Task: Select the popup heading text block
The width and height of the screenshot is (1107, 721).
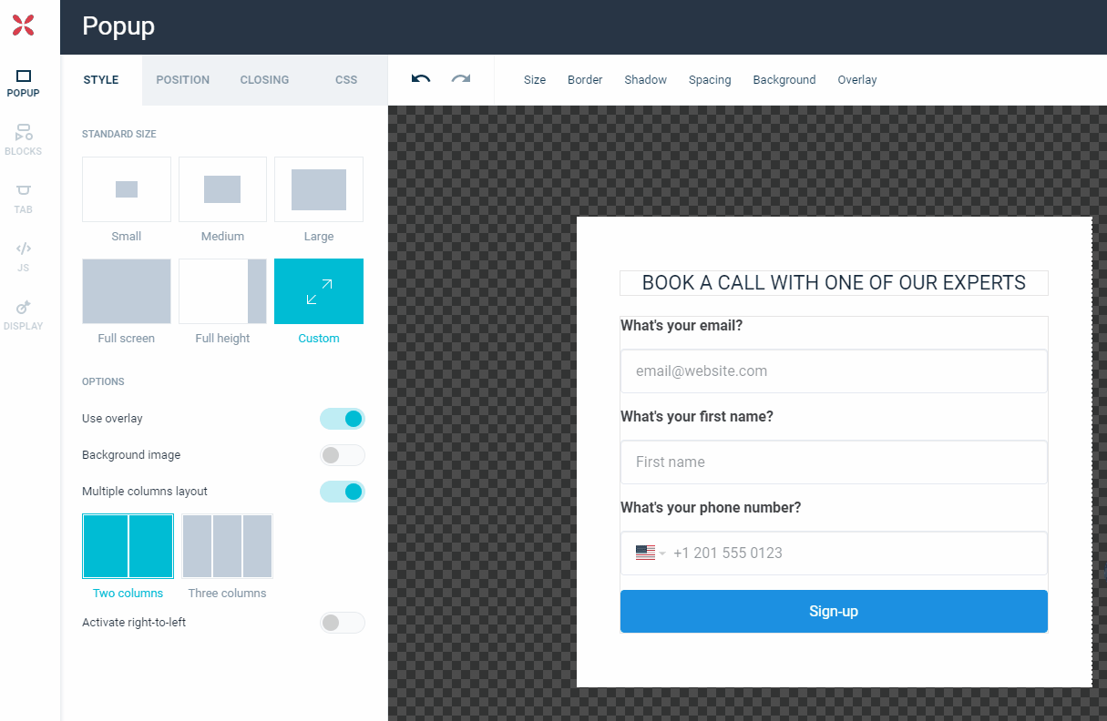Action: (834, 283)
